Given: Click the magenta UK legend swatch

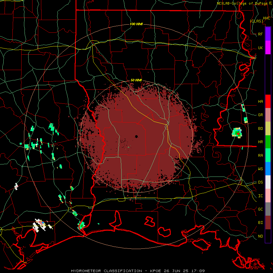Looking at the screenshot, I should pyautogui.click(x=268, y=48).
